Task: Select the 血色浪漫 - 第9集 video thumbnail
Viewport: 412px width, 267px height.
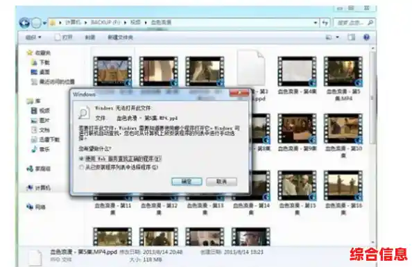Action: pos(297,128)
